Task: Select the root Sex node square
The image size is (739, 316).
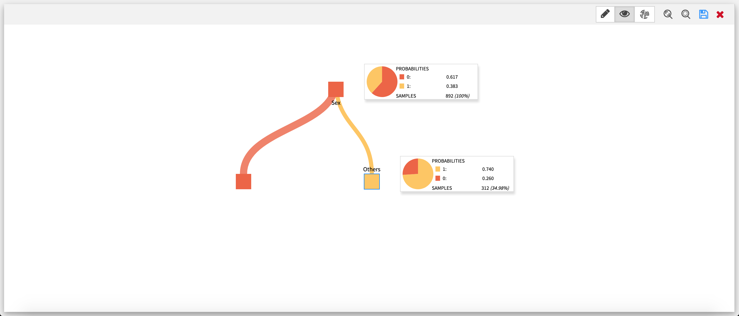Action: point(336,89)
